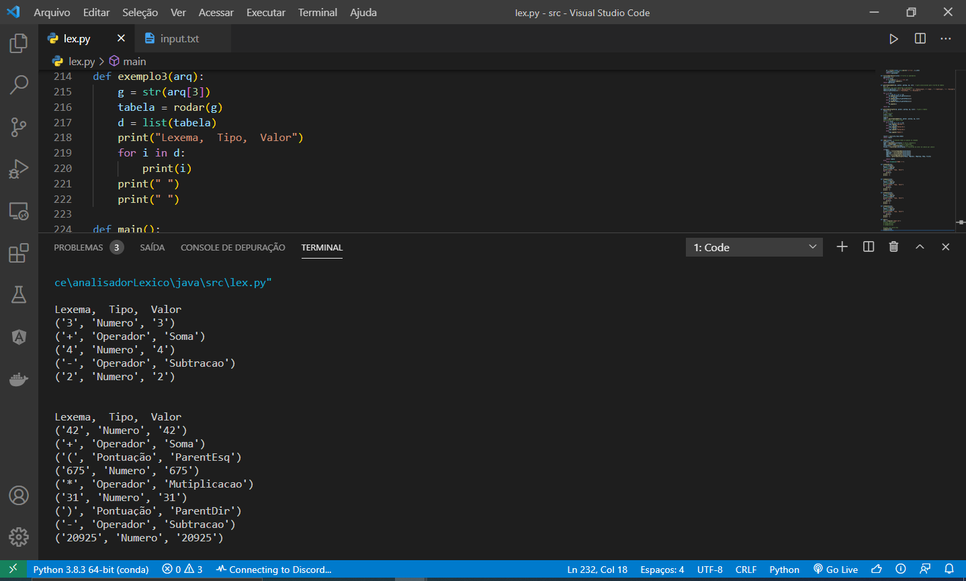Open the '1: Code' terminal dropdown
Image resolution: width=966 pixels, height=581 pixels.
(x=754, y=247)
